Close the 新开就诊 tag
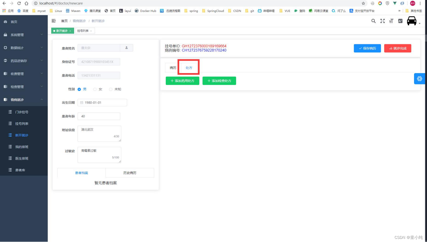This screenshot has height=242, width=427. [x=70, y=31]
